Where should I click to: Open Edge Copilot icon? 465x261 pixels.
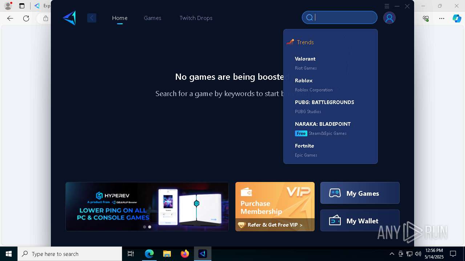(x=457, y=18)
